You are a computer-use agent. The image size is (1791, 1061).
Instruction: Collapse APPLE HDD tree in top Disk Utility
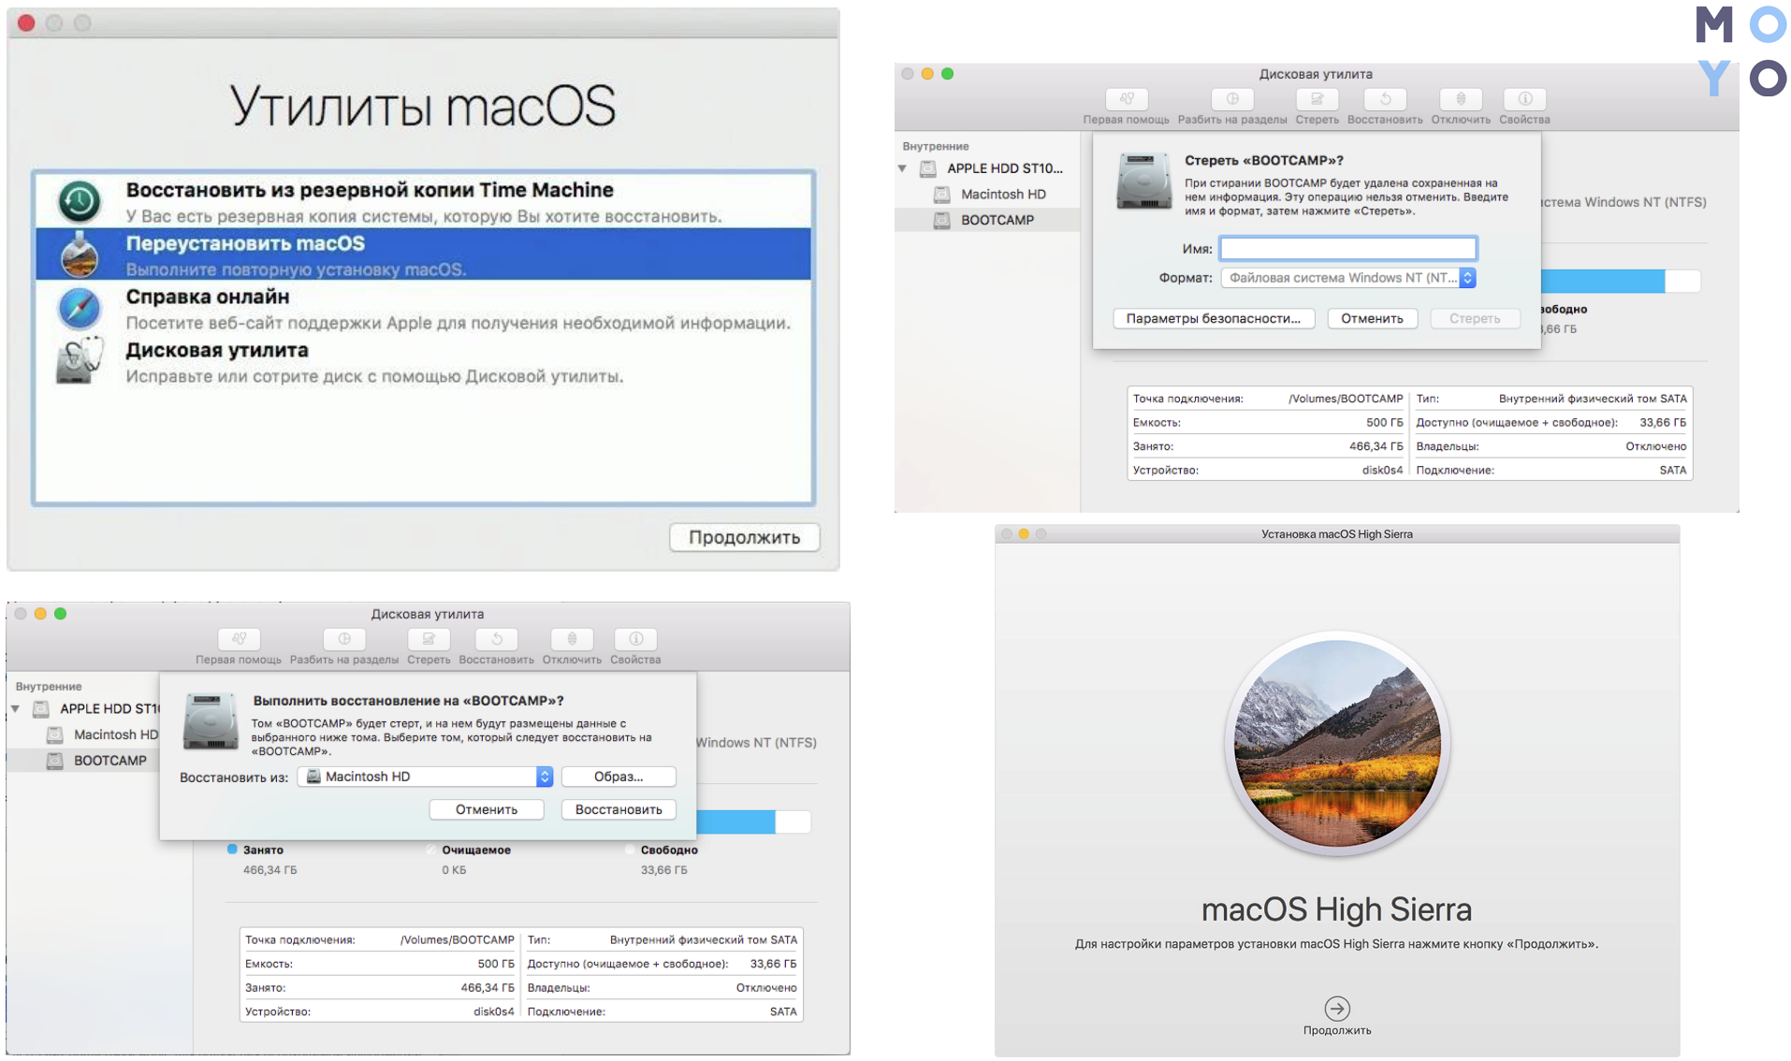[903, 168]
